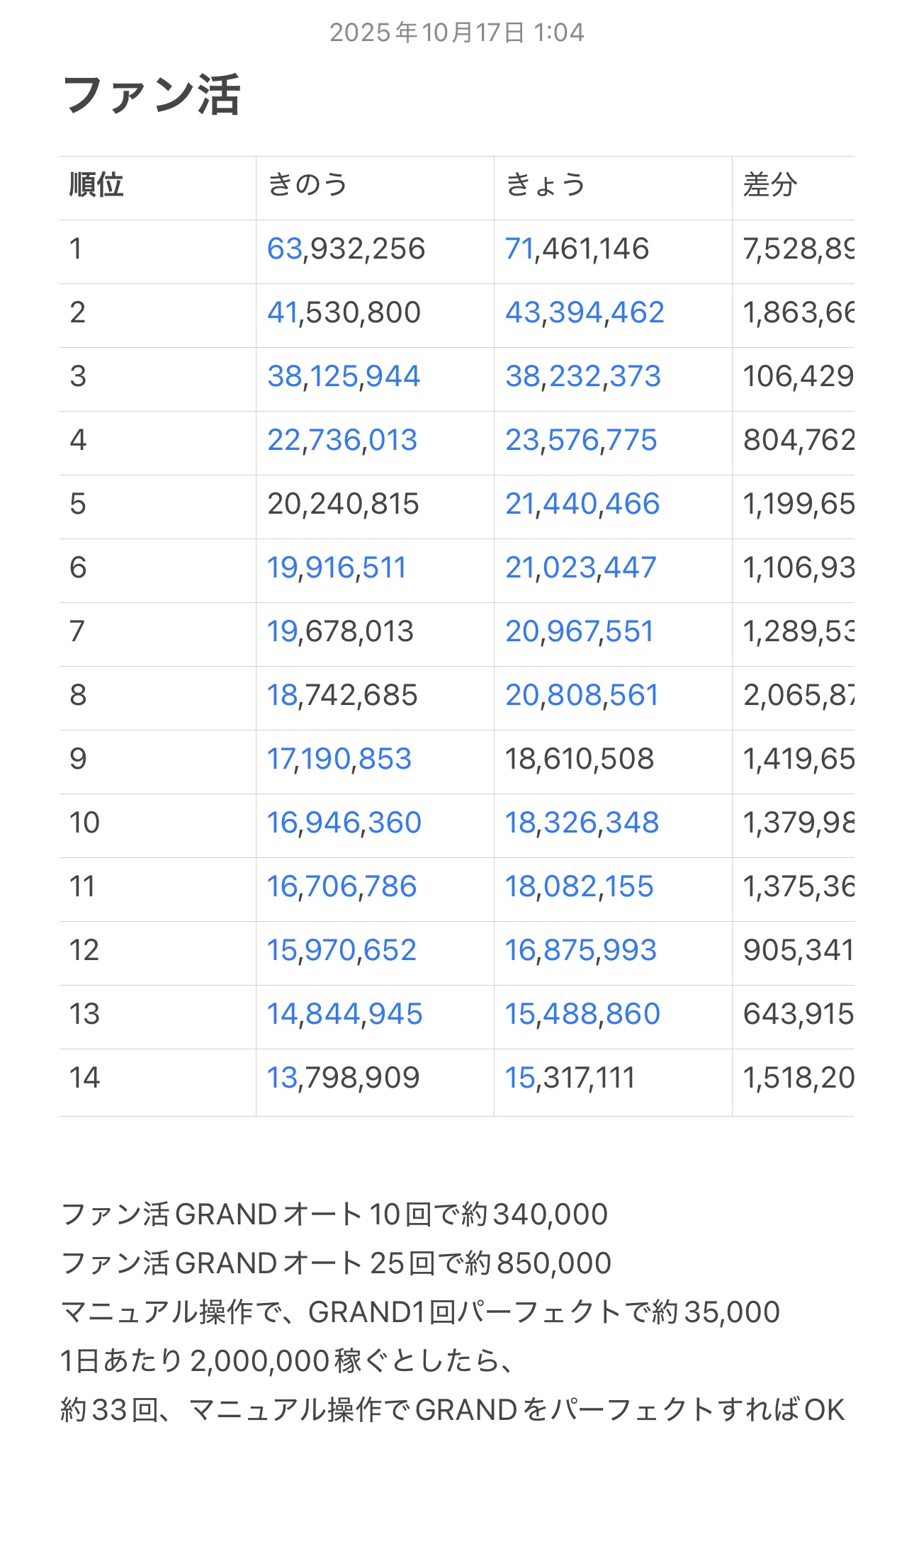Click the blue number 21,440,466

click(582, 504)
